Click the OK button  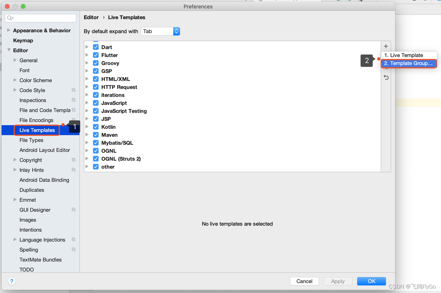(x=371, y=281)
